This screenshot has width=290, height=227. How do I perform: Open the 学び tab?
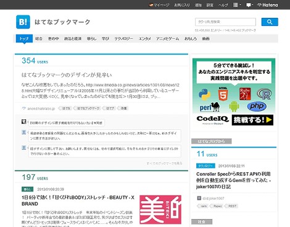coord(106,39)
